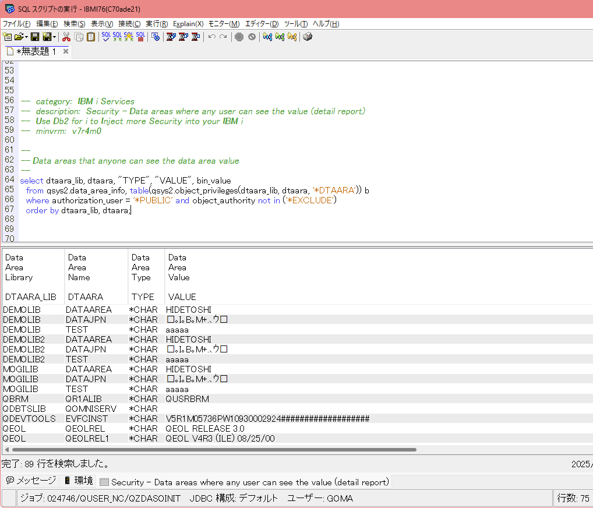
Task: Print the script with printer icon
Action: (x=308, y=37)
